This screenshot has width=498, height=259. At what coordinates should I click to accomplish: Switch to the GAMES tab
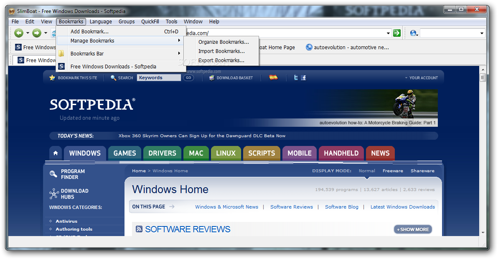tap(125, 153)
